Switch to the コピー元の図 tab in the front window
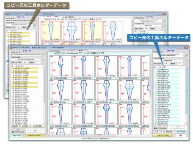Screen dimensions: 193x152 coord(54,51)
